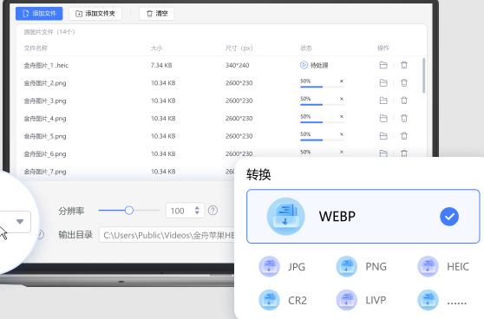Click the help icon beside resolution
Viewport: 484px width, 319px height.
point(213,211)
